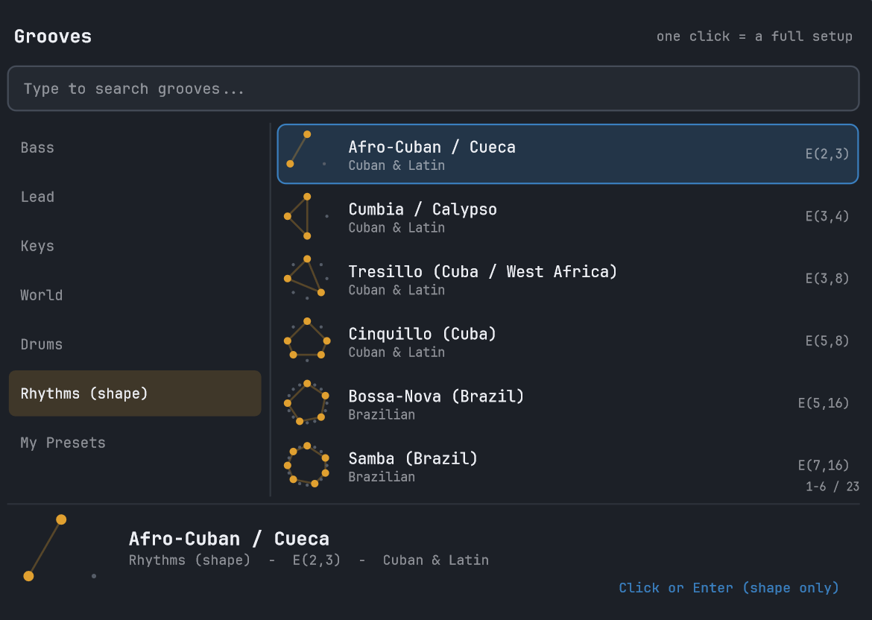Click the Brazilian subtitle under Samba
Viewport: 872px width, 620px height.
[382, 476]
